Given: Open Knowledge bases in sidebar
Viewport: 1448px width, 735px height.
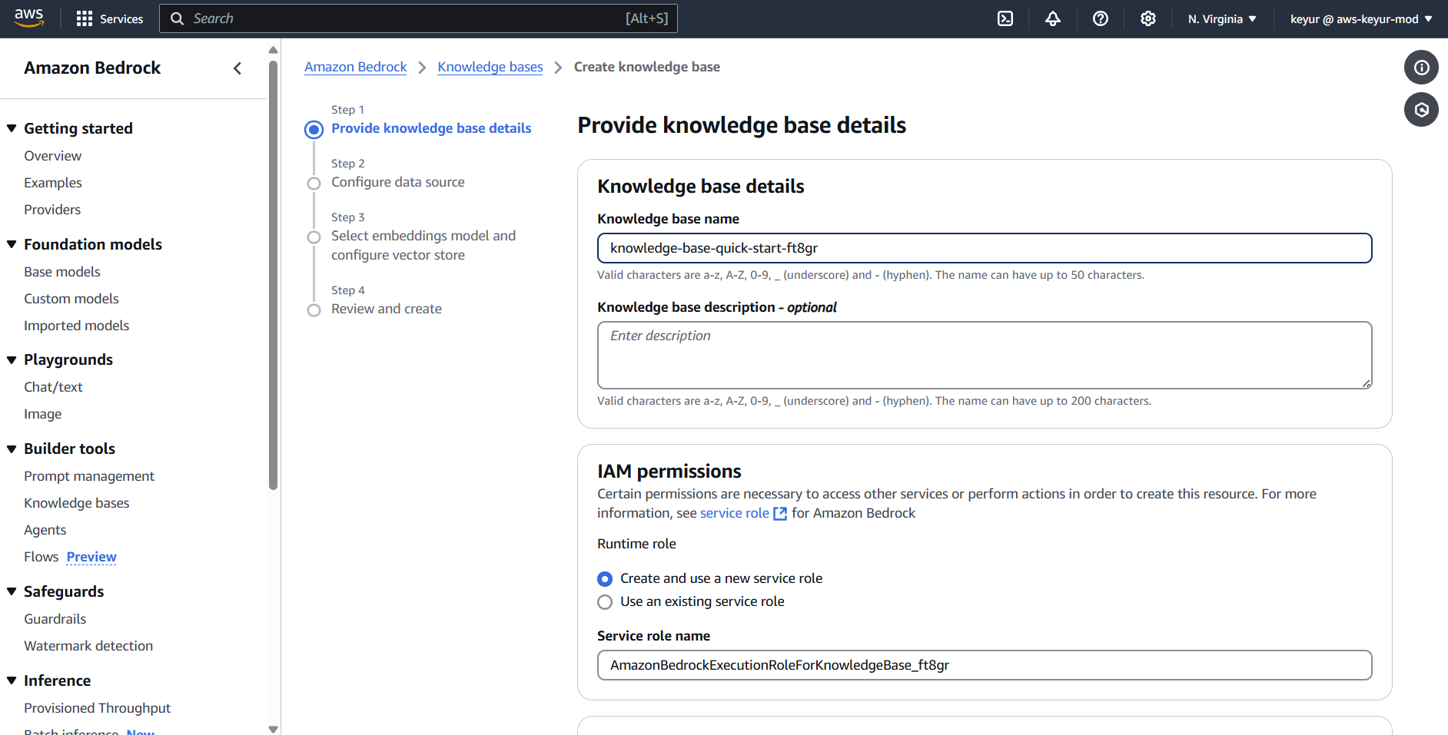Looking at the screenshot, I should pos(76,503).
